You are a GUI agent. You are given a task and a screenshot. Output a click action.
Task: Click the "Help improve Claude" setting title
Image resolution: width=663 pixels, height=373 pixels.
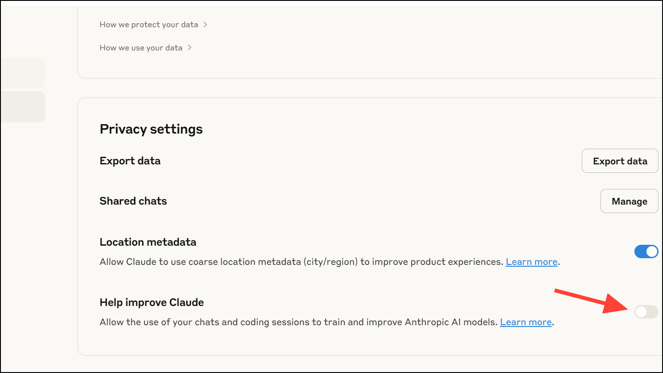151,302
